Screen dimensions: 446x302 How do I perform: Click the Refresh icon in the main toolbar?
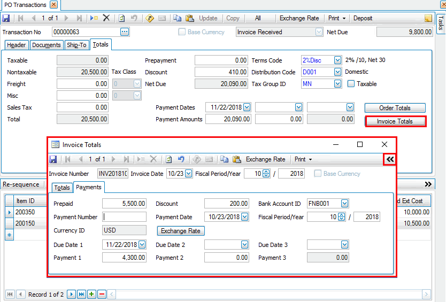(x=122, y=18)
